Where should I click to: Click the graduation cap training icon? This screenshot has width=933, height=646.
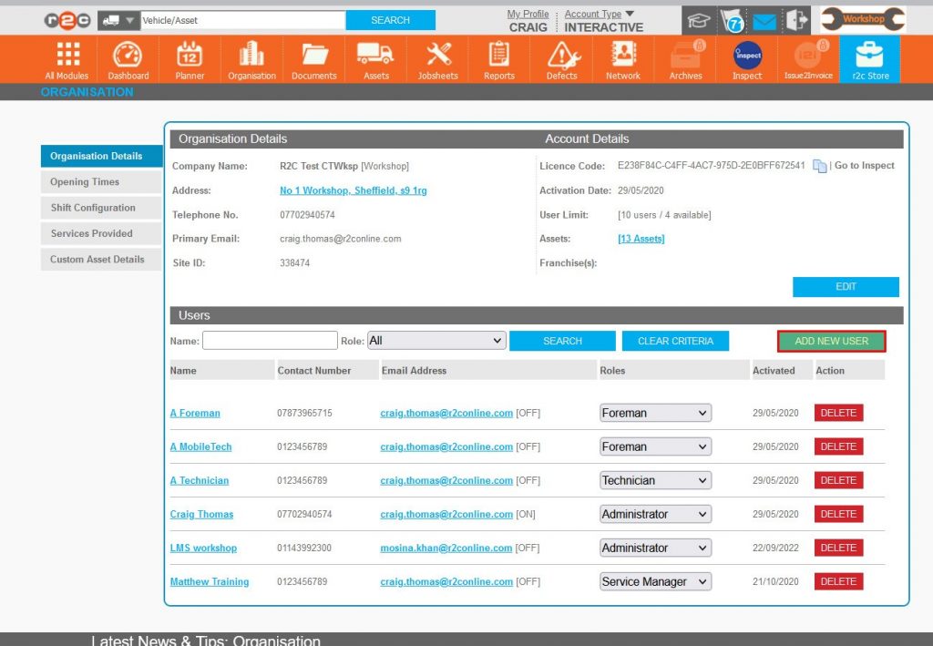pyautogui.click(x=698, y=19)
